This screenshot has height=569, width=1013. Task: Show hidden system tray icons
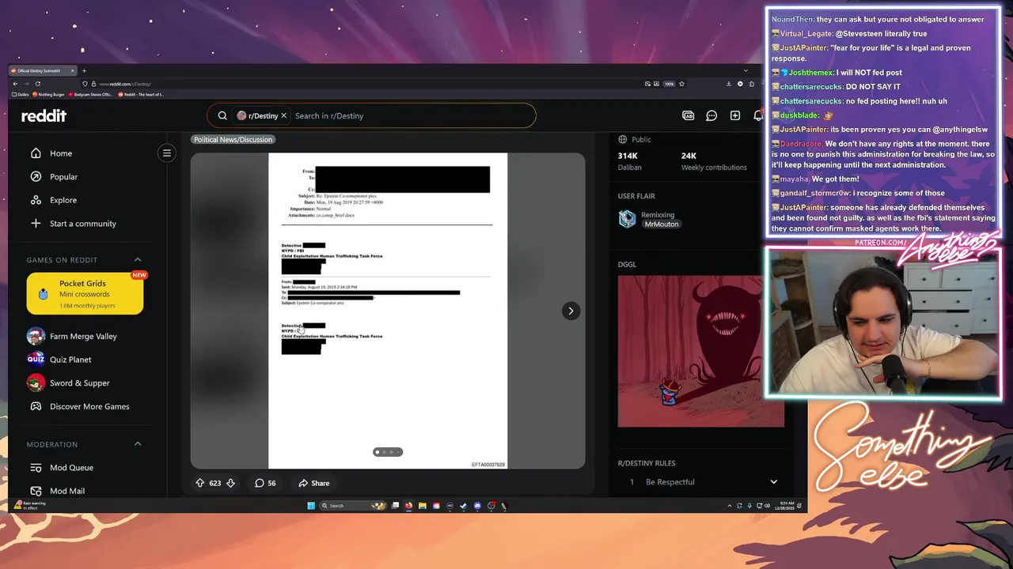[730, 506]
